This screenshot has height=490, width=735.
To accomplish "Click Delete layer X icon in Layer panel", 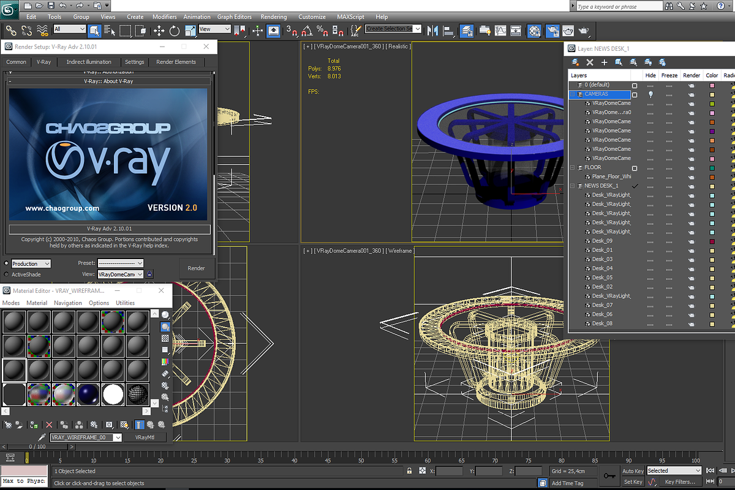I will coord(590,62).
